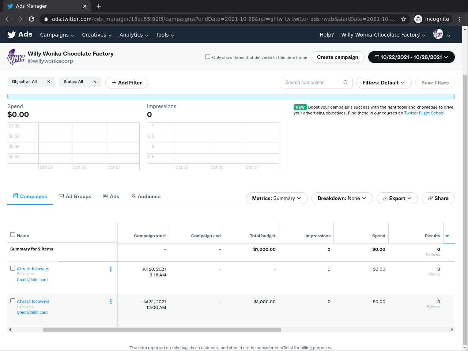Go back using browser back arrow

click(8, 19)
